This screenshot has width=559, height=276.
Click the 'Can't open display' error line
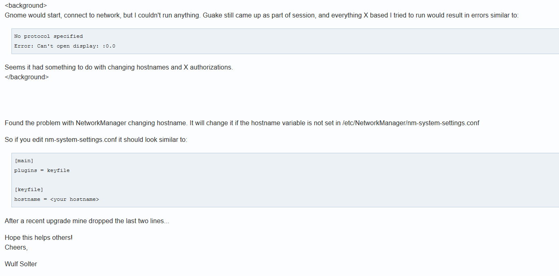[65, 46]
